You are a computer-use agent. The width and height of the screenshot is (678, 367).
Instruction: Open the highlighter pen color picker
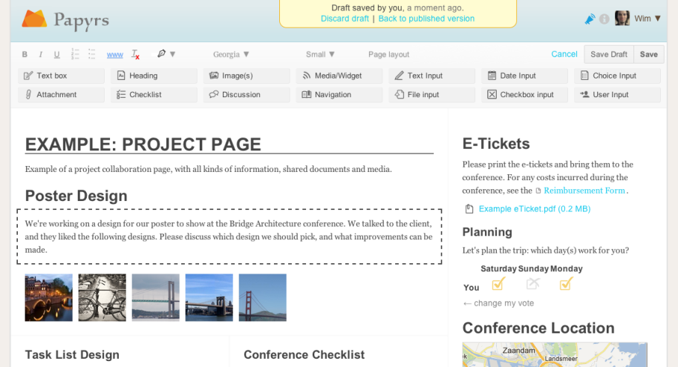click(x=166, y=54)
